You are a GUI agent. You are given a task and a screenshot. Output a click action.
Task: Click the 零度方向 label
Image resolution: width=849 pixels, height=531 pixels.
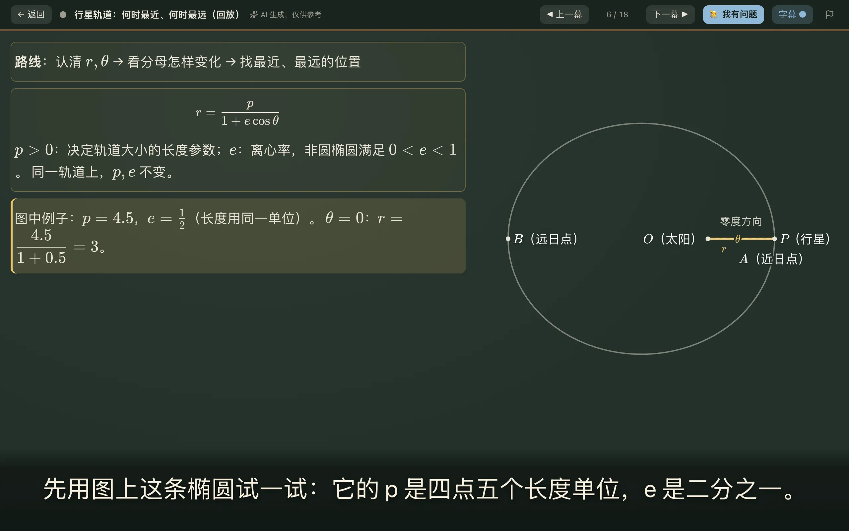(741, 221)
